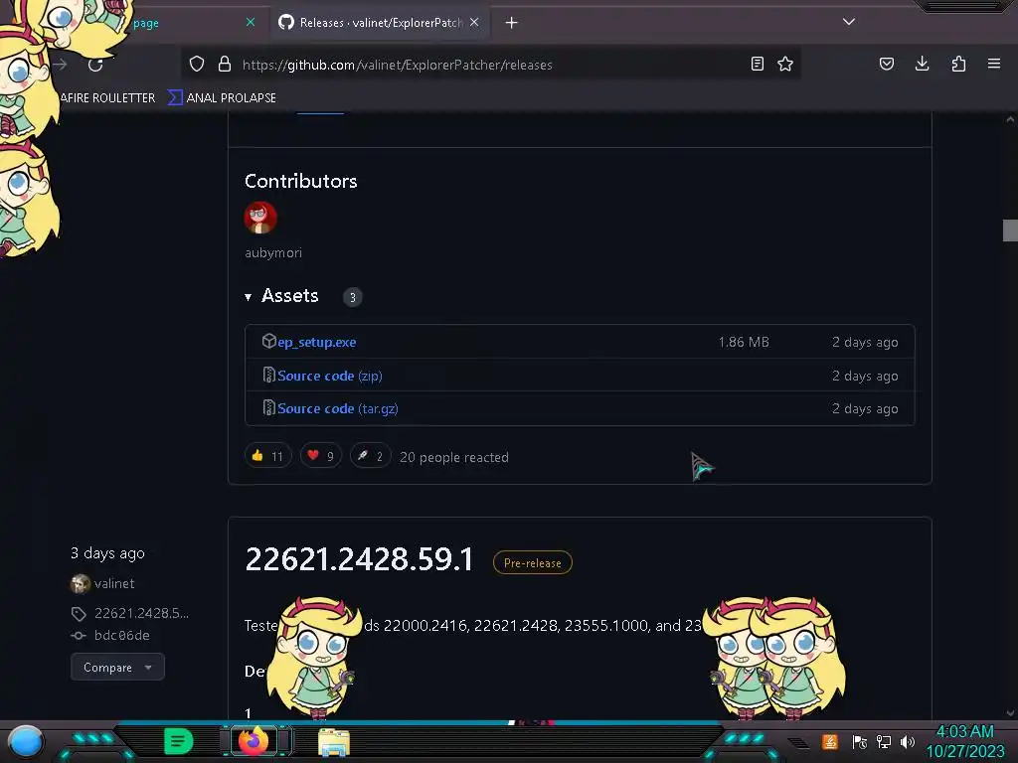Viewport: 1018px width, 763px height.
Task: Click the aubymori contributor name
Action: pos(273,253)
